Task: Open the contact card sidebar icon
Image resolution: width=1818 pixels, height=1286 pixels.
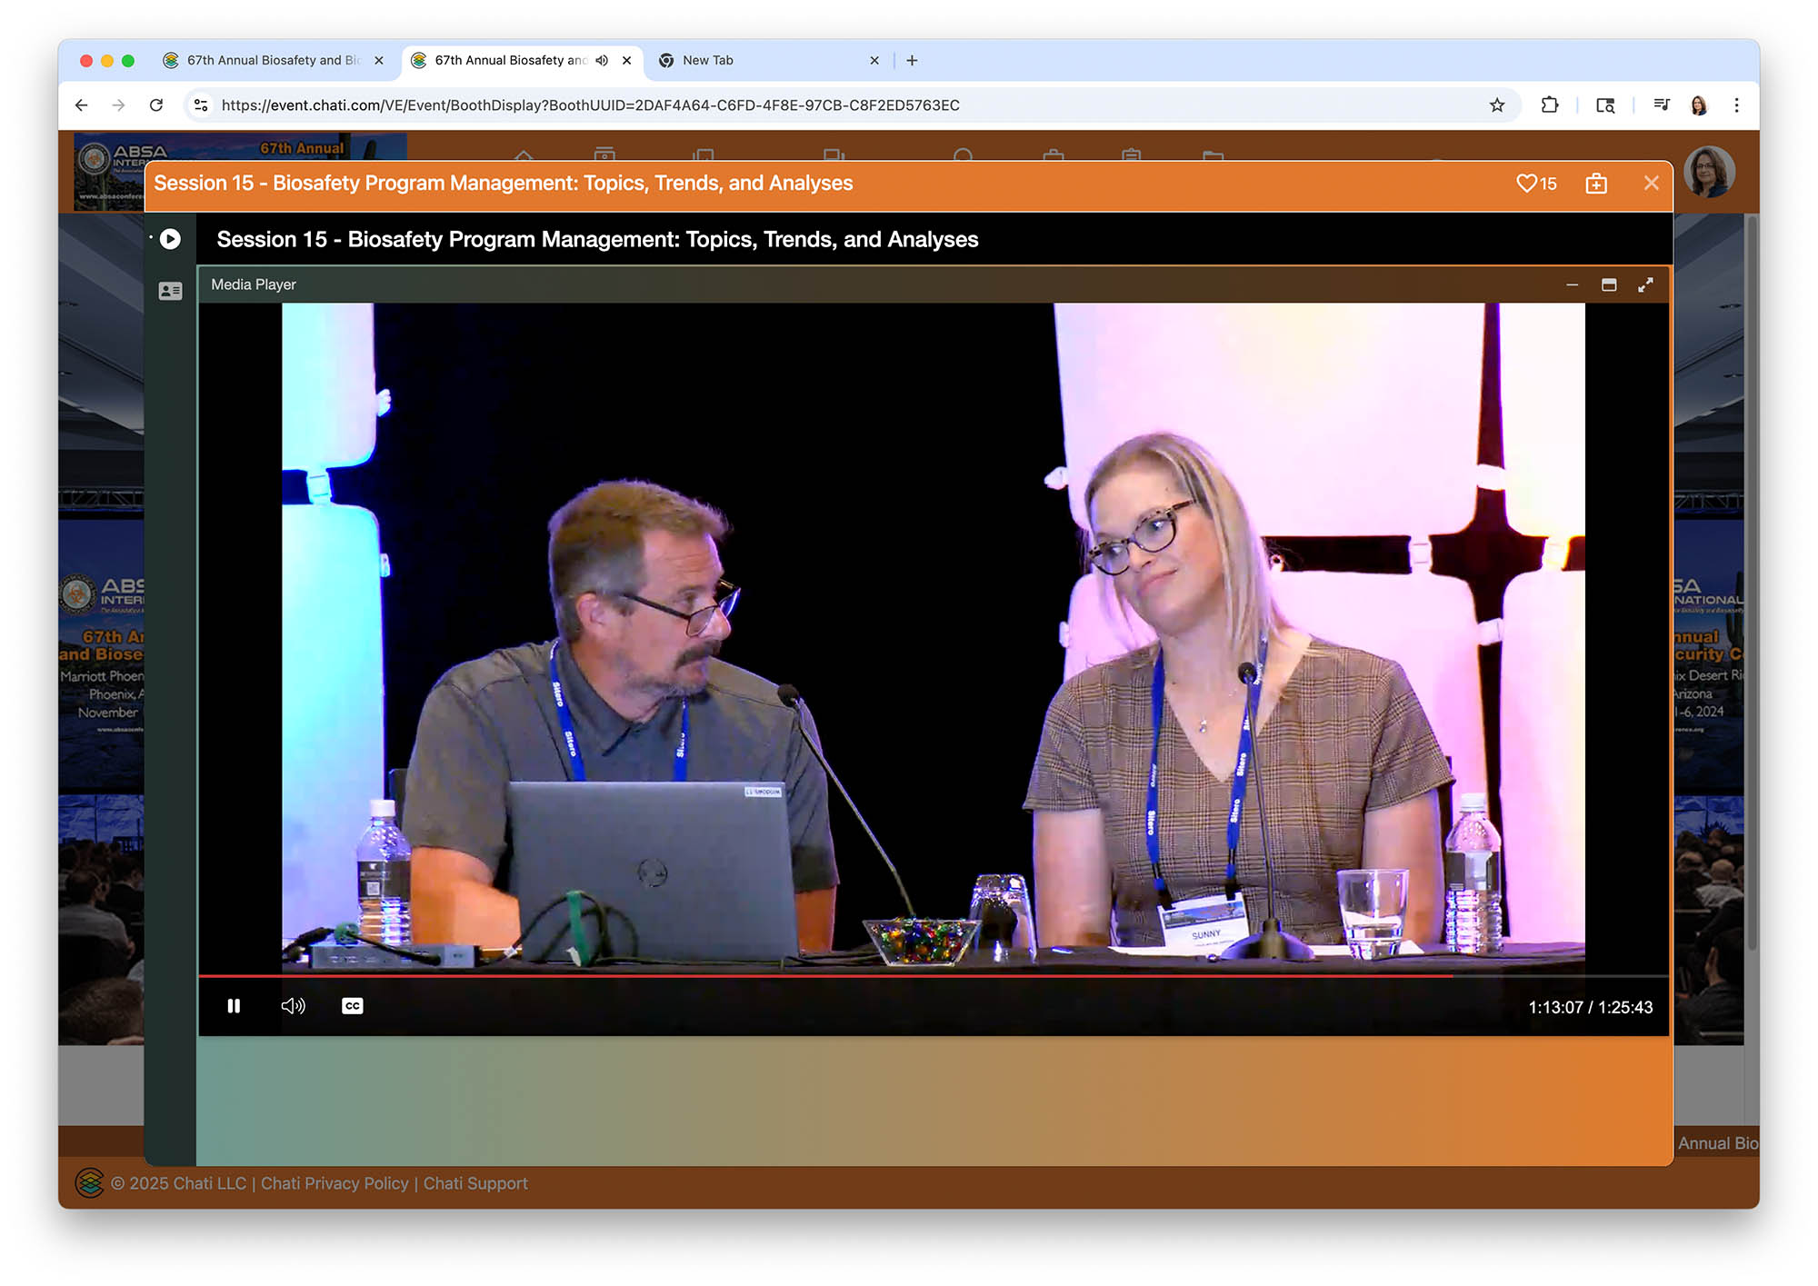Action: pos(170,291)
